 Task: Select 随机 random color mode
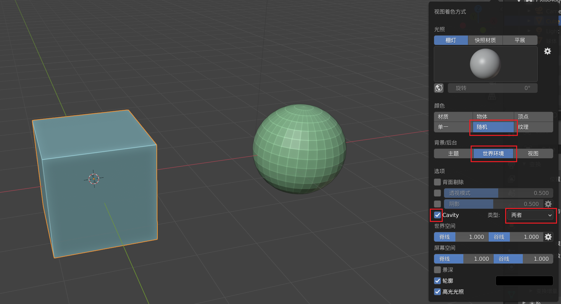point(493,127)
